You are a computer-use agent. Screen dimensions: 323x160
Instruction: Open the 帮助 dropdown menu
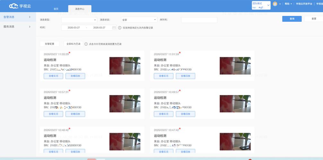point(288,4)
